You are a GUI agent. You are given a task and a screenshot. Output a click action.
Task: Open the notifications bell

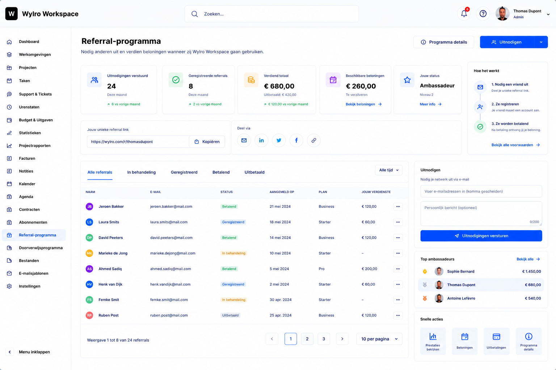point(464,14)
